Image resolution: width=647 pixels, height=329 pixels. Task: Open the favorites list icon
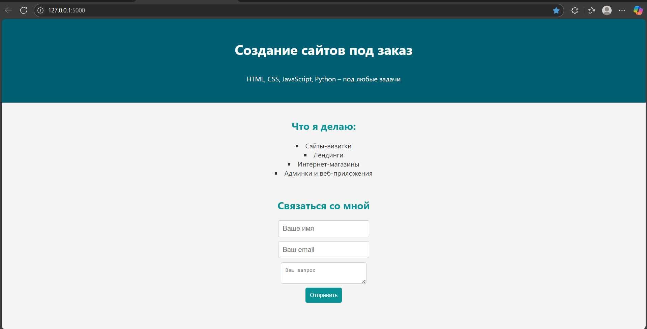[592, 10]
